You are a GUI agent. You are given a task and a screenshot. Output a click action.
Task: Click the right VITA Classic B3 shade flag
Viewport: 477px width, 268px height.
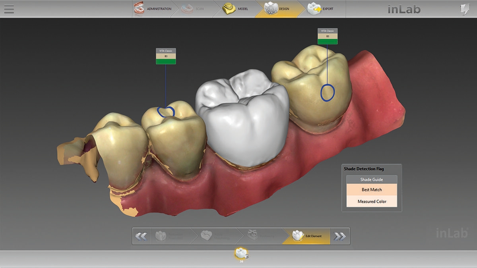[x=328, y=36]
